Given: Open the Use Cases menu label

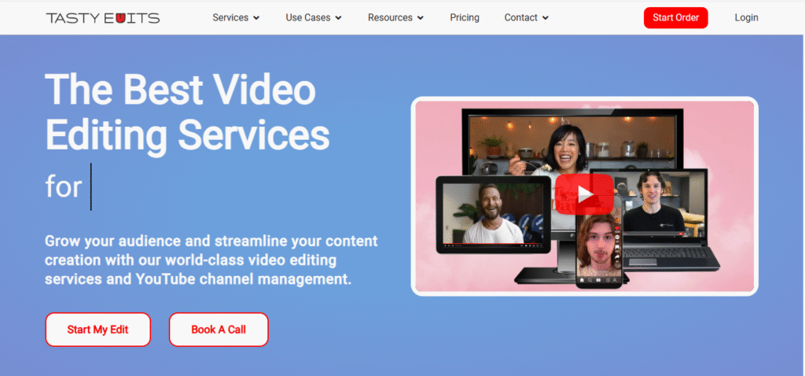Looking at the screenshot, I should [308, 17].
